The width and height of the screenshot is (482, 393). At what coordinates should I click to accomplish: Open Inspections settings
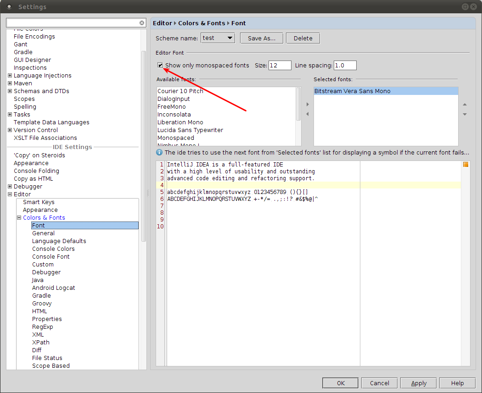tap(30, 68)
